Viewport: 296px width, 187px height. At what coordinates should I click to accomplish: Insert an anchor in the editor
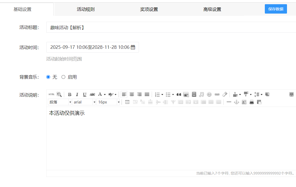(x=236, y=102)
